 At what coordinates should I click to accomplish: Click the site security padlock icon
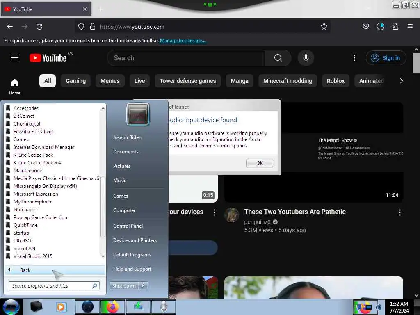click(x=93, y=27)
